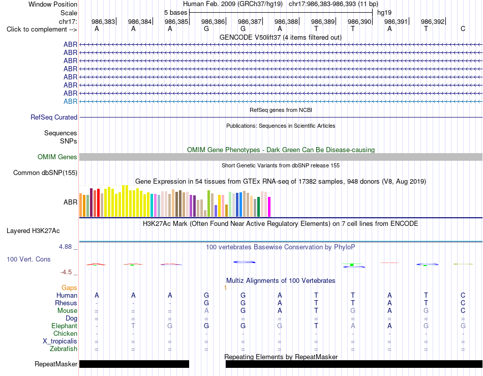Click the 'OMIM Genes' side label
Viewport: 483px width, 376px height.
coord(57,157)
